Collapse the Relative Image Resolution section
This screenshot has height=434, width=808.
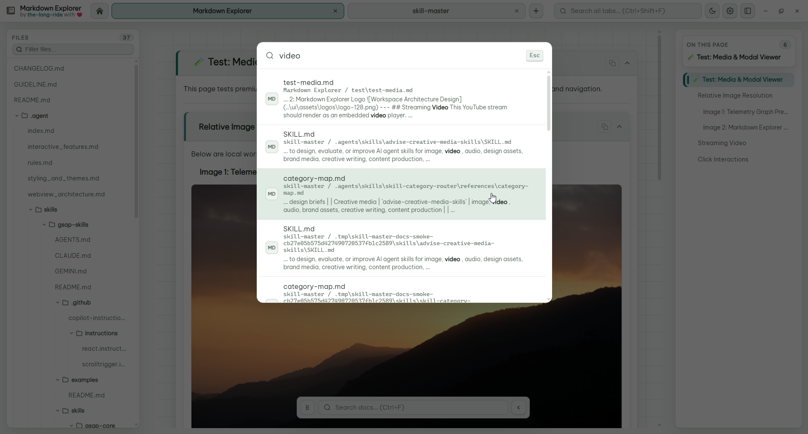pyautogui.click(x=619, y=127)
